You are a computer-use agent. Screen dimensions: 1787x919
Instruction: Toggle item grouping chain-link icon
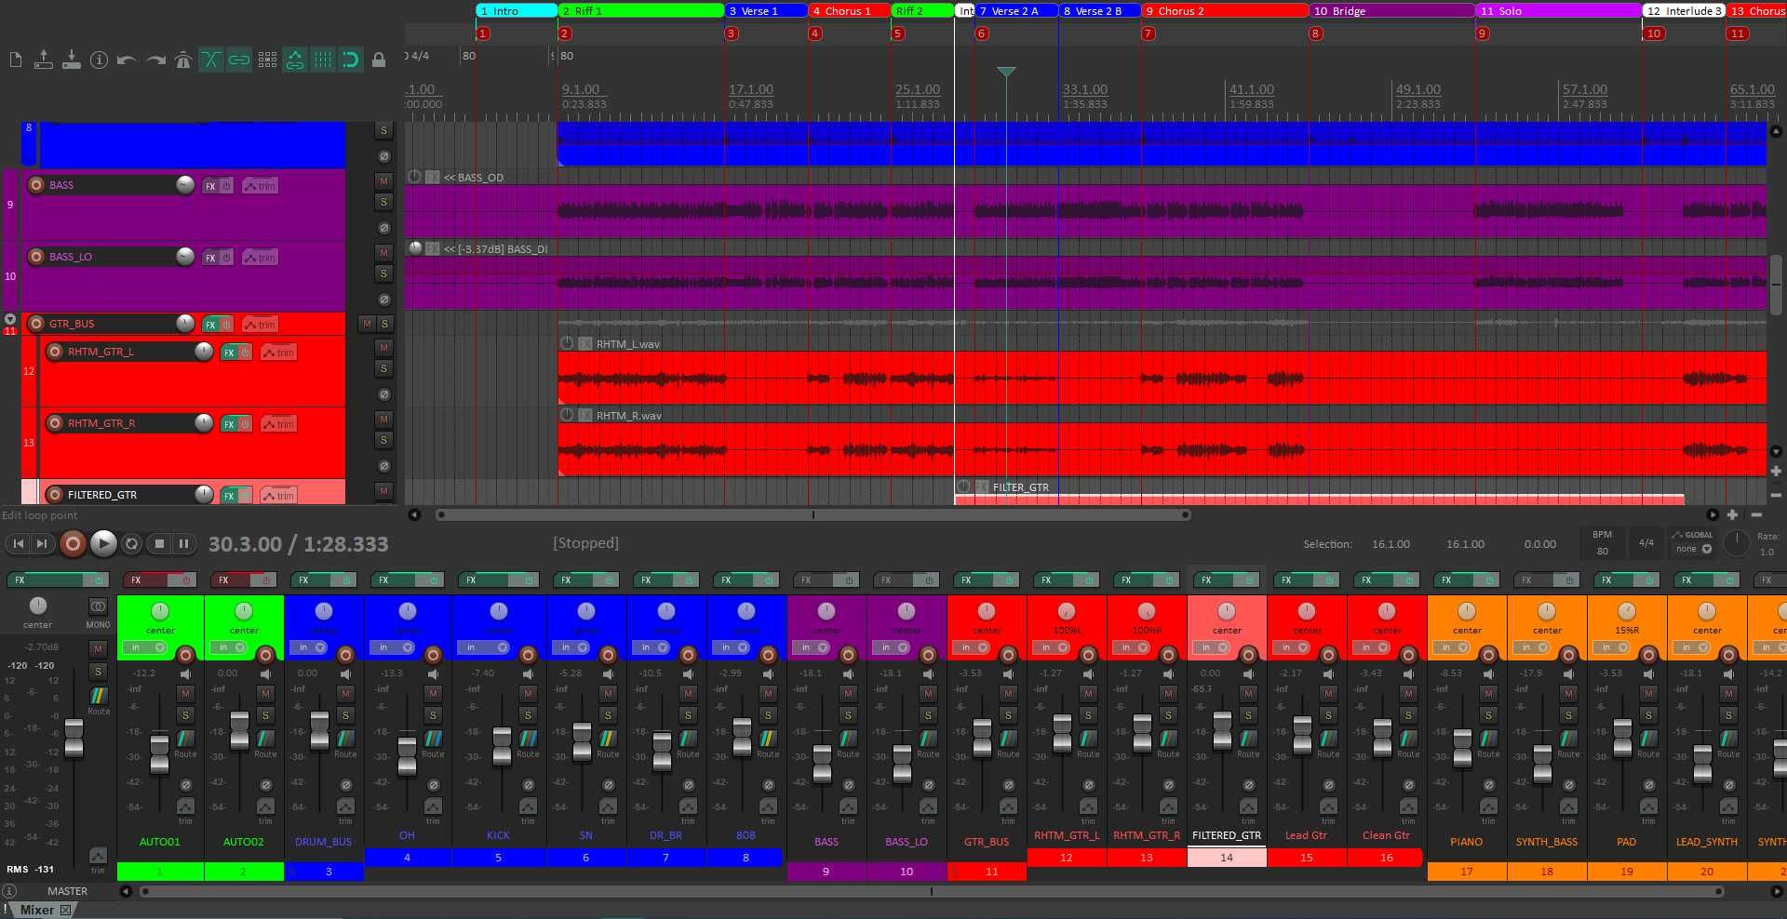click(239, 60)
